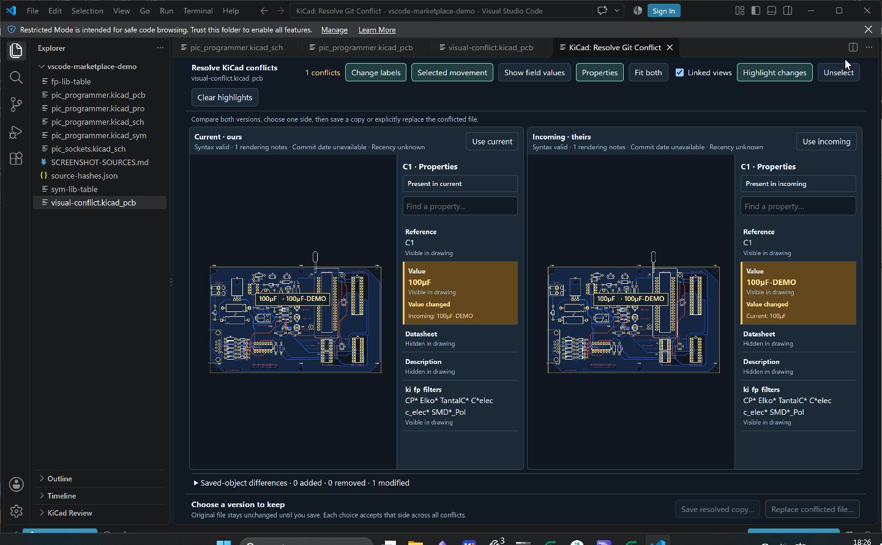Screen dimensions: 882x545
Task: Expand the Saved-object differences section
Action: [301, 483]
